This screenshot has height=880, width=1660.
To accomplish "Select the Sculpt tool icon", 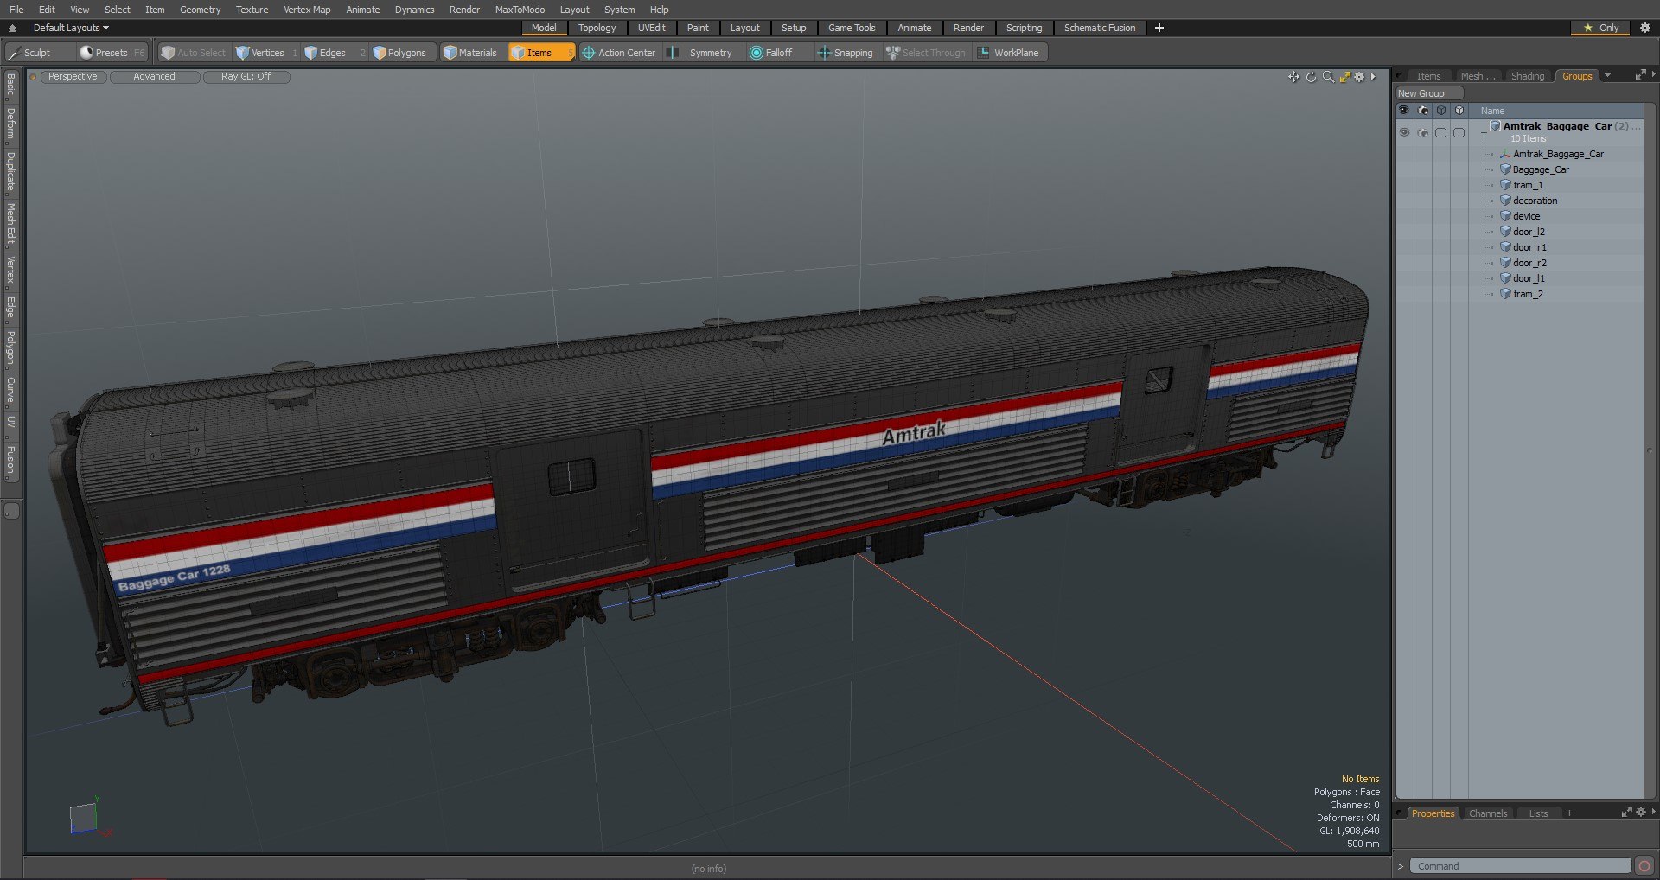I will click(x=14, y=53).
